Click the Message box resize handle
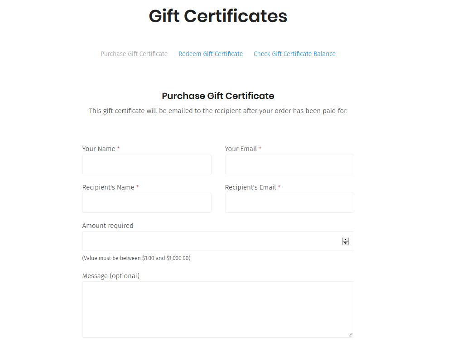Screen dimensions: 457x346 (x=351, y=335)
